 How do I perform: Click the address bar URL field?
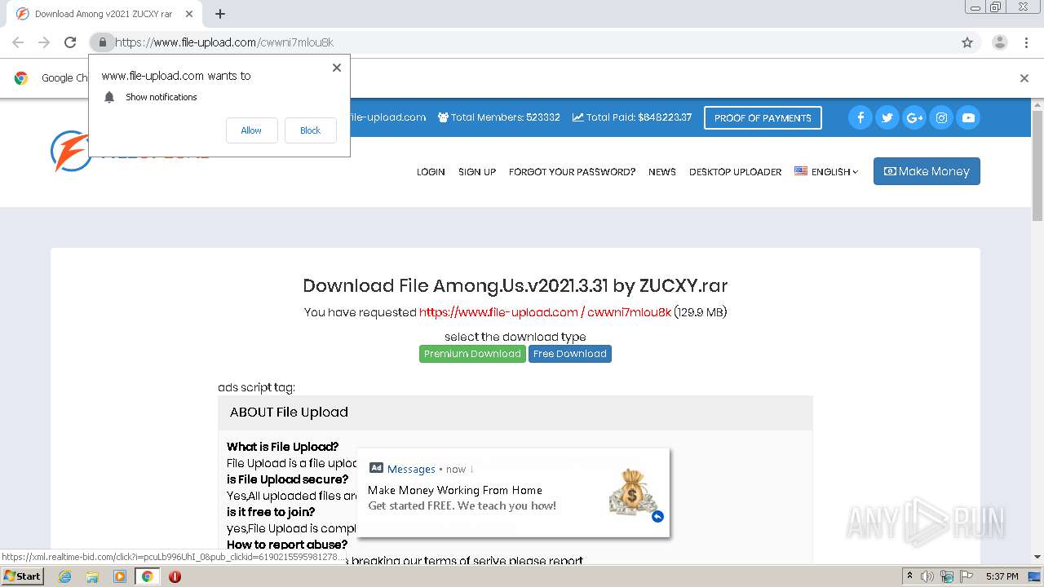[x=522, y=42]
